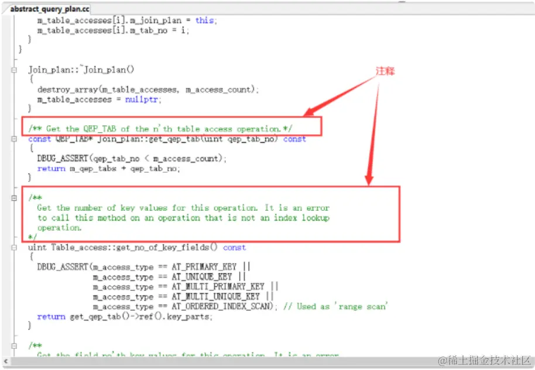The width and height of the screenshot is (535, 370).
Task: Click the comment '// Used as 'range scan''
Action: coord(335,306)
